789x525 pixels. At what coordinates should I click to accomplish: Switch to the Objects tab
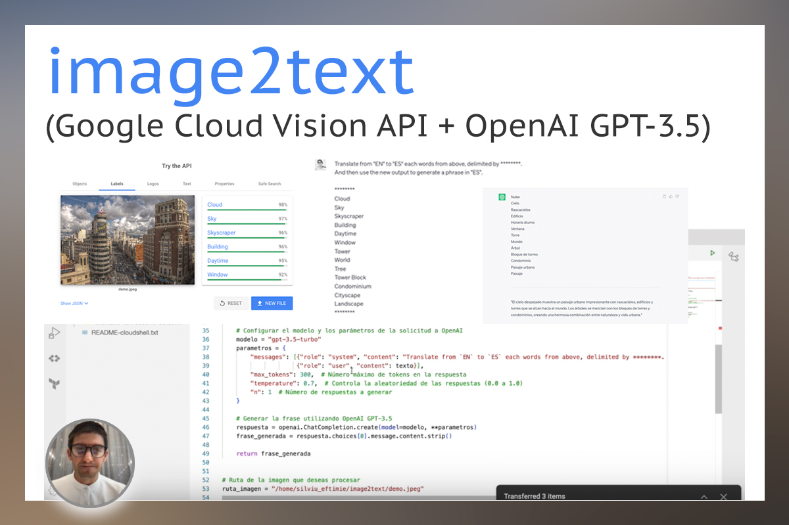tap(80, 184)
